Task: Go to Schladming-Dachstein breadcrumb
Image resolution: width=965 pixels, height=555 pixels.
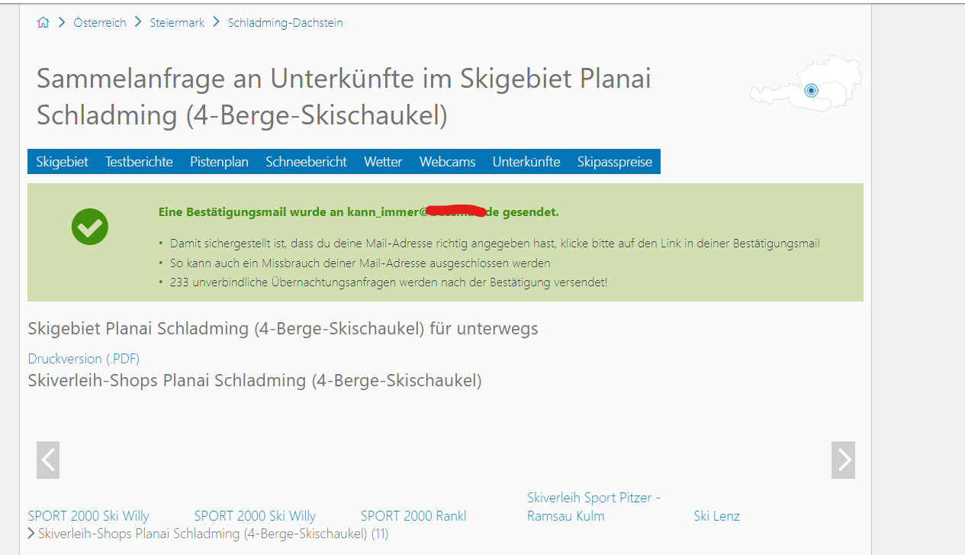Action: pyautogui.click(x=285, y=23)
